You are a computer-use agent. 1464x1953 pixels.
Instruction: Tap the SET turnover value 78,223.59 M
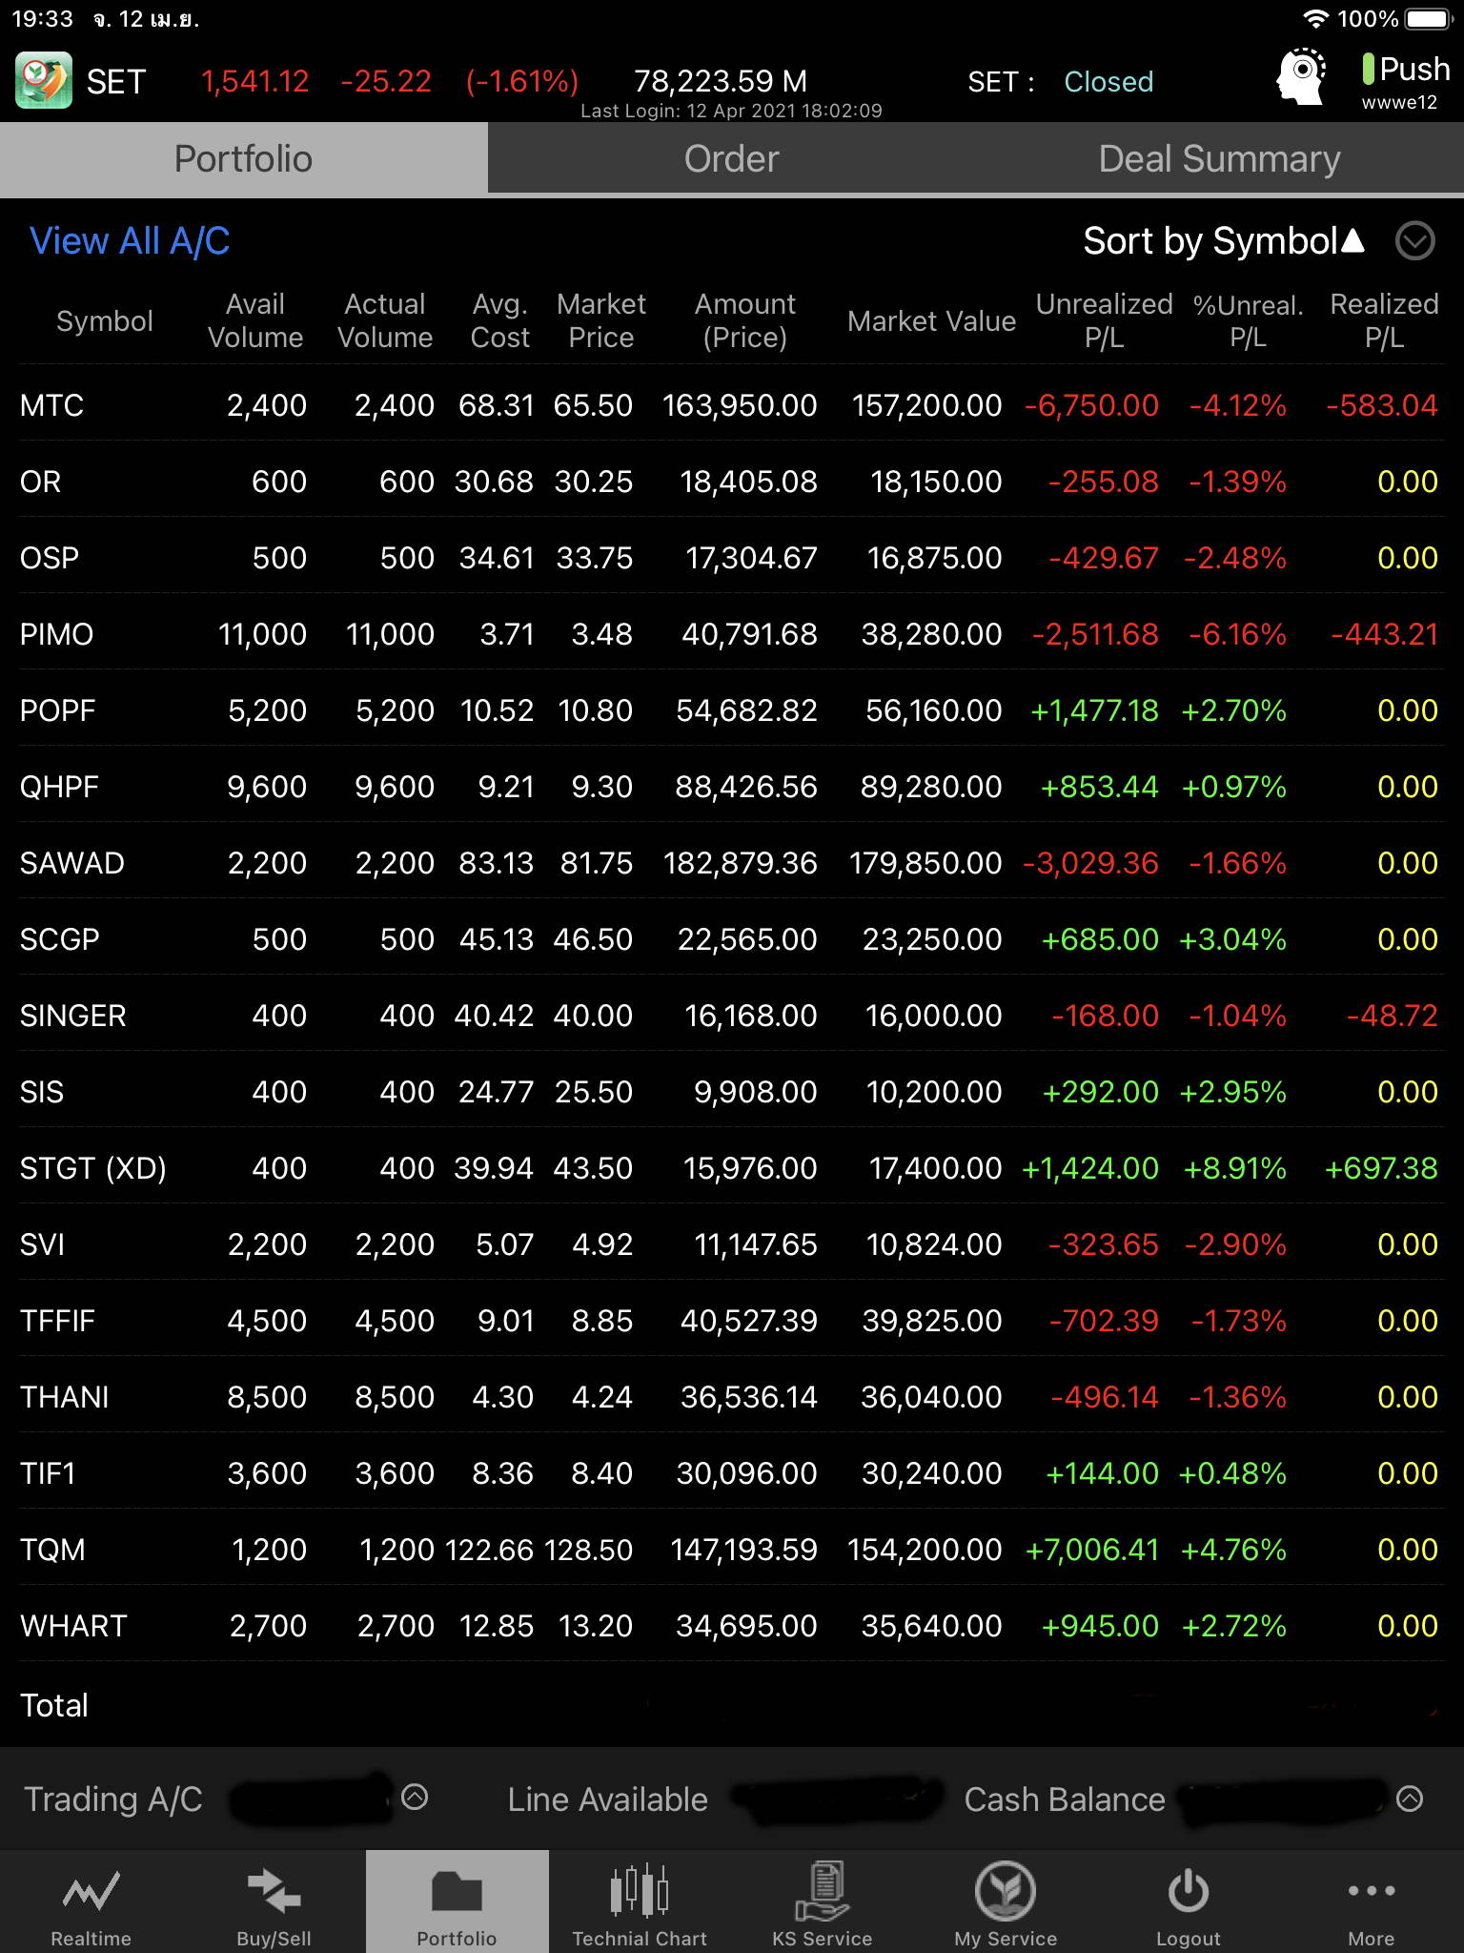721,81
